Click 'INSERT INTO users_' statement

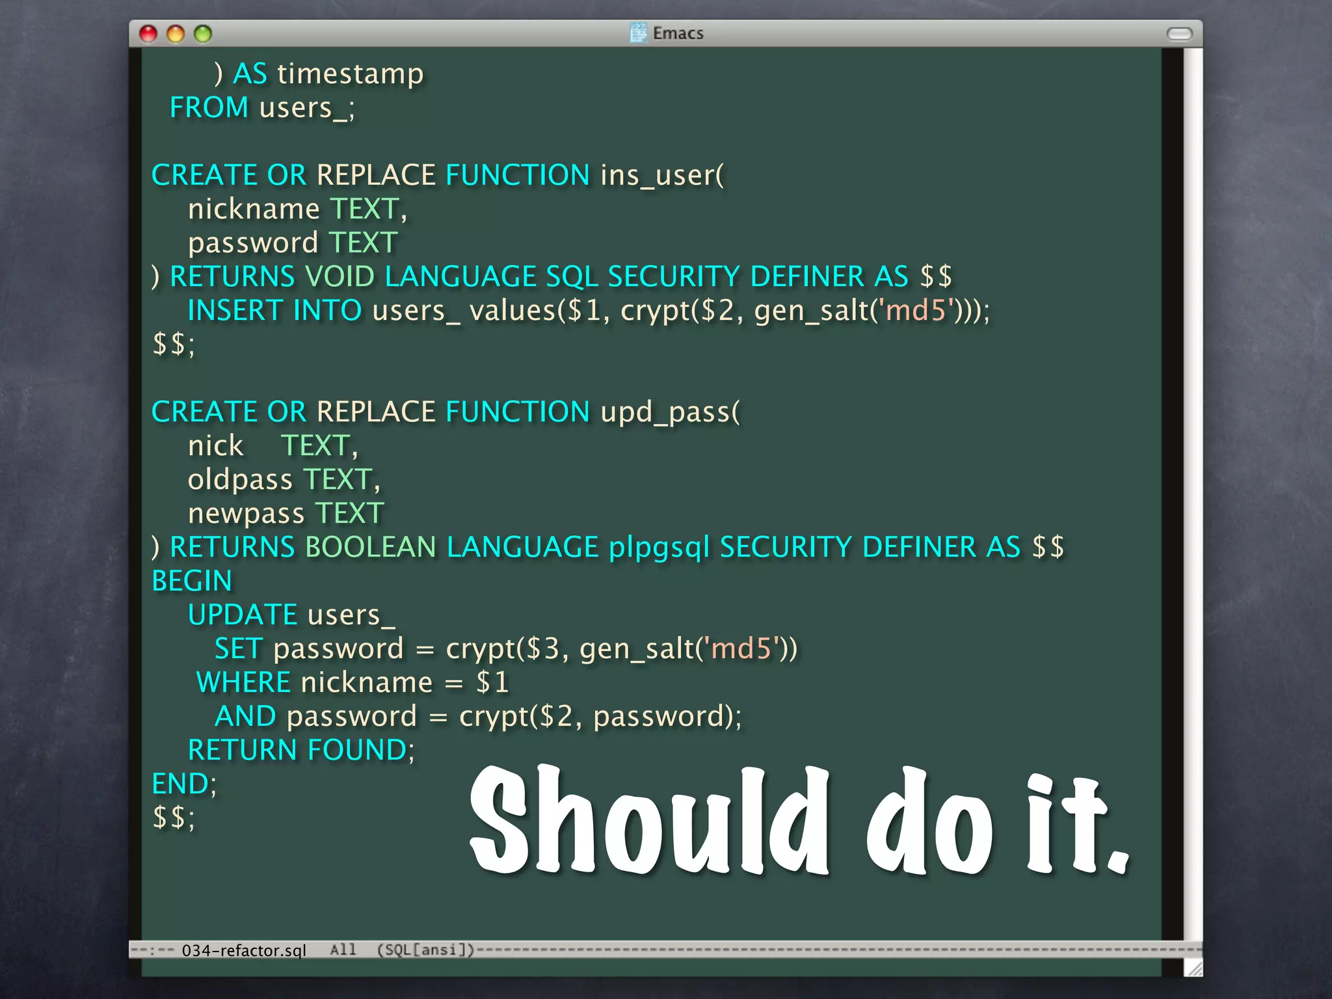coord(589,310)
